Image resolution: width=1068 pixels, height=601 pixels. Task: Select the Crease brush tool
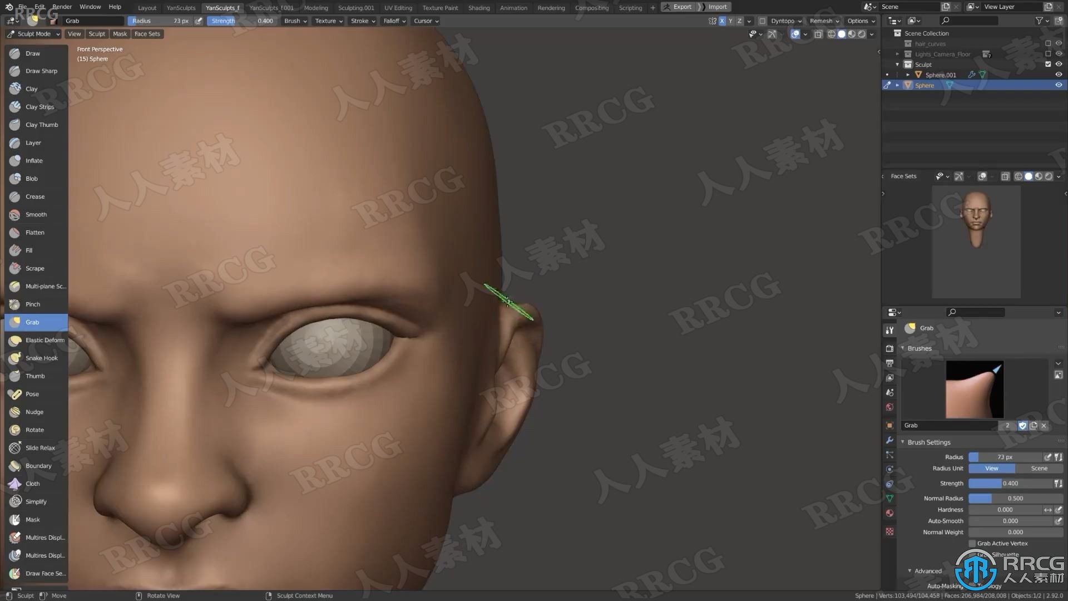tap(35, 196)
